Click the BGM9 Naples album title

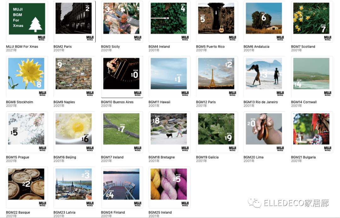(64, 102)
